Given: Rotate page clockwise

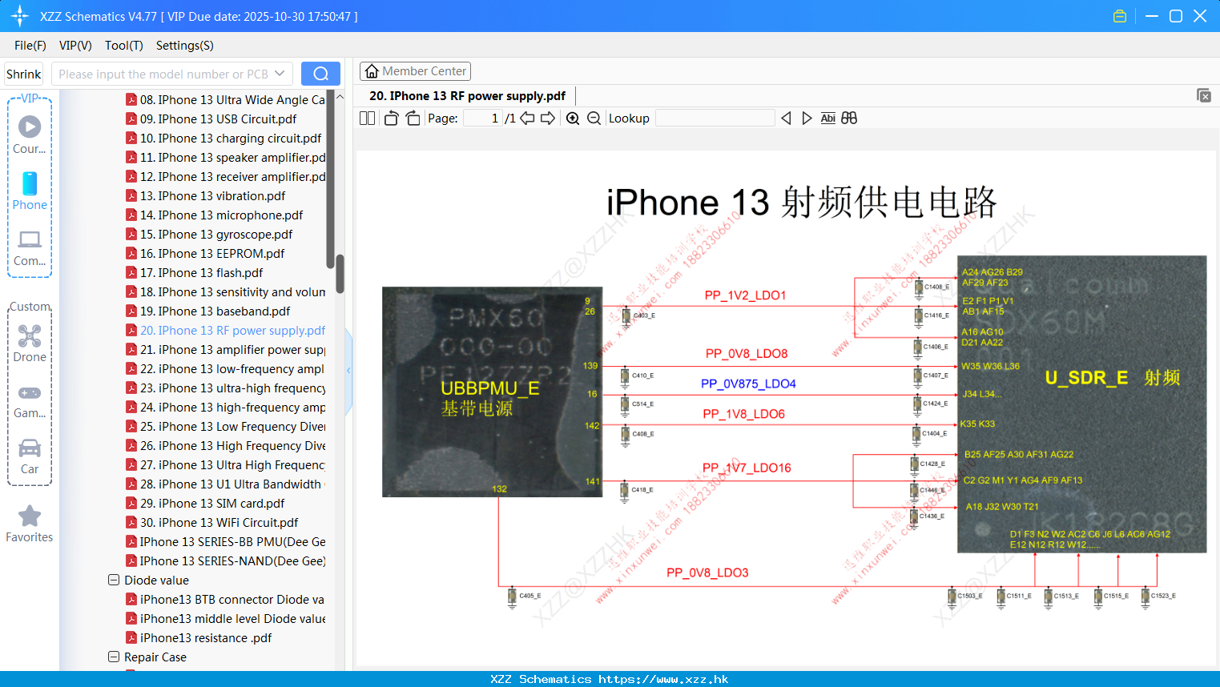Looking at the screenshot, I should 413,118.
